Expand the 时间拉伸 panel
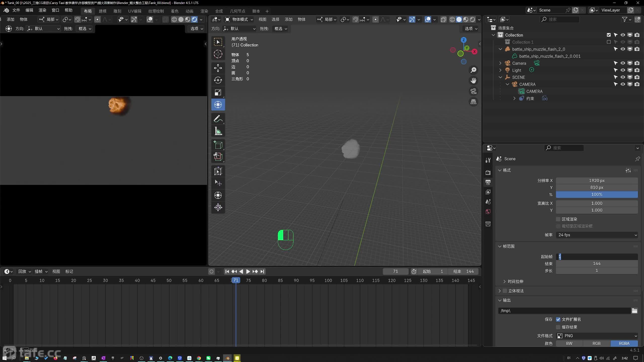This screenshot has width=644, height=362. (x=504, y=282)
